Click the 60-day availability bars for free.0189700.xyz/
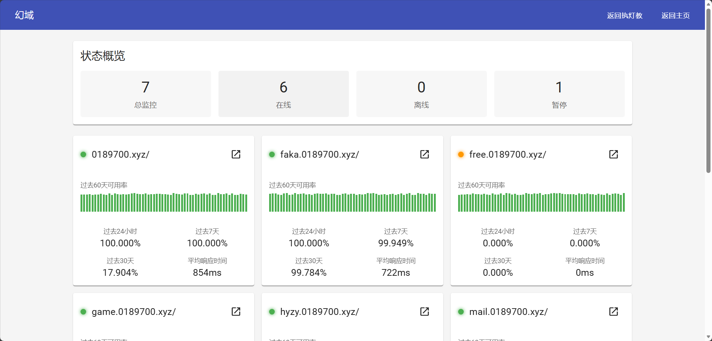The image size is (712, 341). (x=541, y=202)
